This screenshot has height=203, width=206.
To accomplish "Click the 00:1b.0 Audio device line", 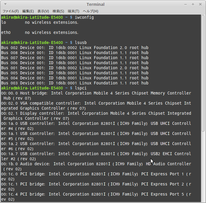I will [96, 164].
